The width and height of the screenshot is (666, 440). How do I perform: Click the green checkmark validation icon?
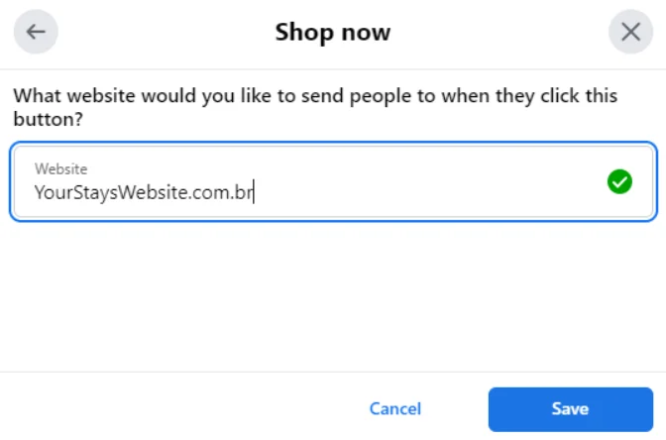[x=619, y=181]
